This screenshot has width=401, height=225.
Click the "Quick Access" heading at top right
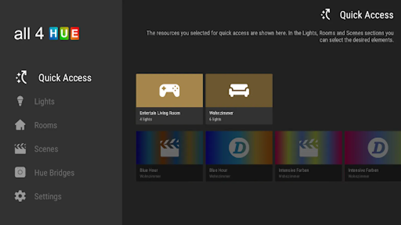coord(366,15)
